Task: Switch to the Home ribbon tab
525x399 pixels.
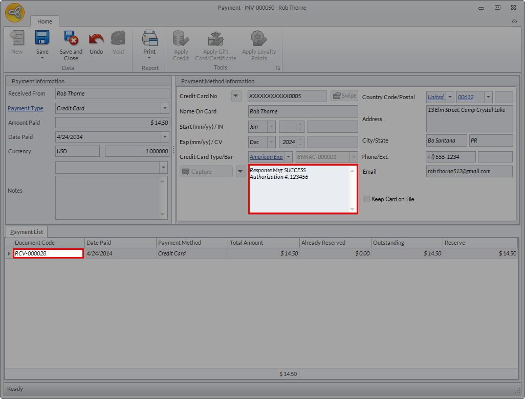Action: [45, 21]
